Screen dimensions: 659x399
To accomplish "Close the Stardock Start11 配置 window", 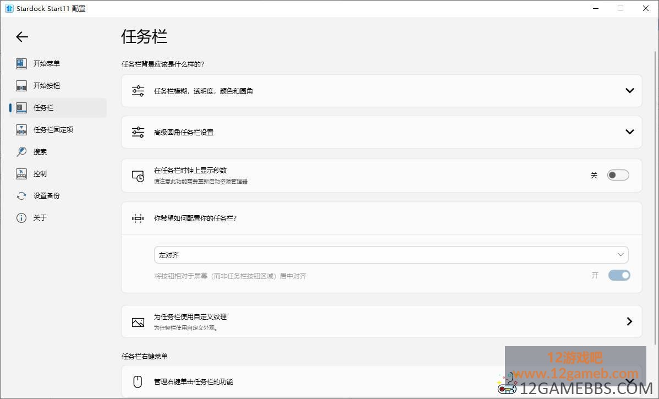I will click(646, 8).
